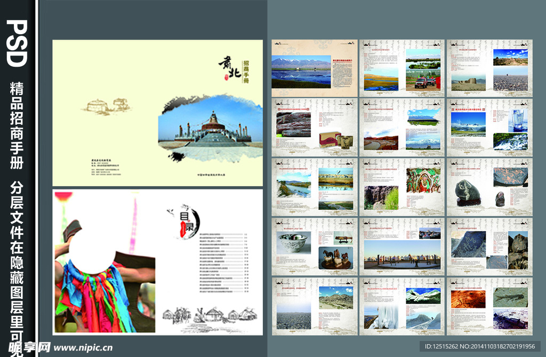Viewport: 546px width, 357px height.
Task: Open the www.nipic.cn website link
Action: (x=83, y=348)
